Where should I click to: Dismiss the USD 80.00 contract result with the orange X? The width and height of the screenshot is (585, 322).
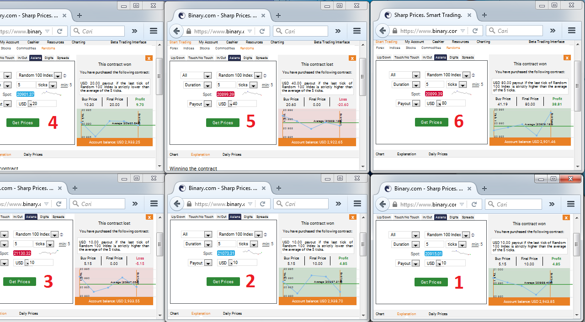pyautogui.click(x=567, y=58)
